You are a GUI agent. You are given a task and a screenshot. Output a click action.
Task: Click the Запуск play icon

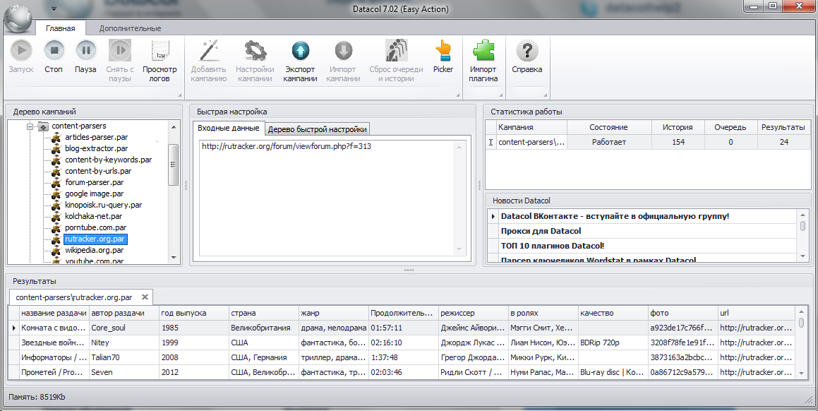(21, 51)
